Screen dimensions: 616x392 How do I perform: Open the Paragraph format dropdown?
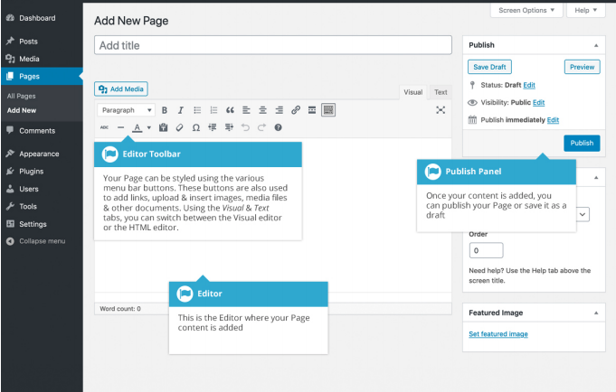(x=127, y=110)
